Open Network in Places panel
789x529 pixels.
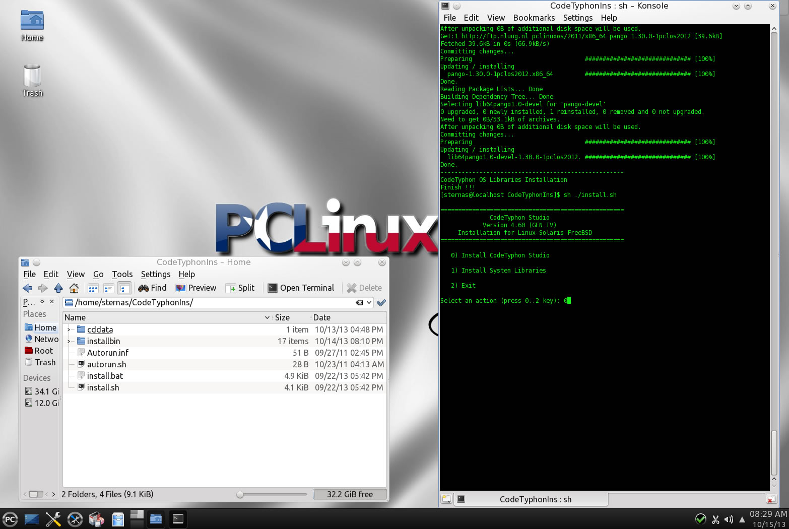pyautogui.click(x=41, y=339)
